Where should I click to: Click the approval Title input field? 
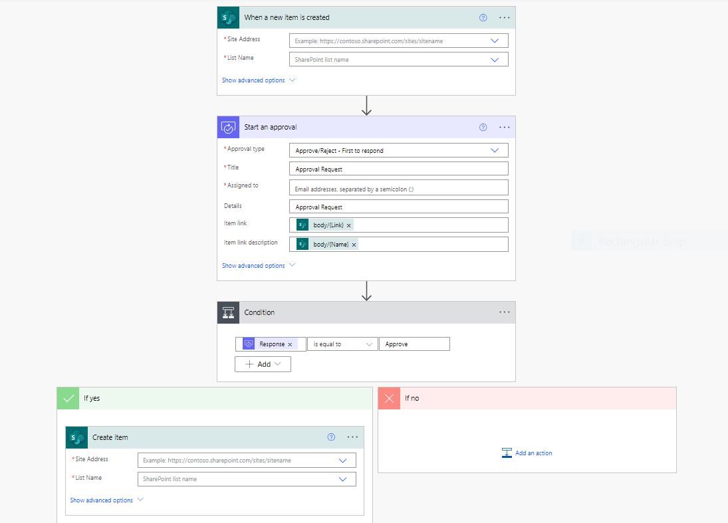pyautogui.click(x=398, y=169)
